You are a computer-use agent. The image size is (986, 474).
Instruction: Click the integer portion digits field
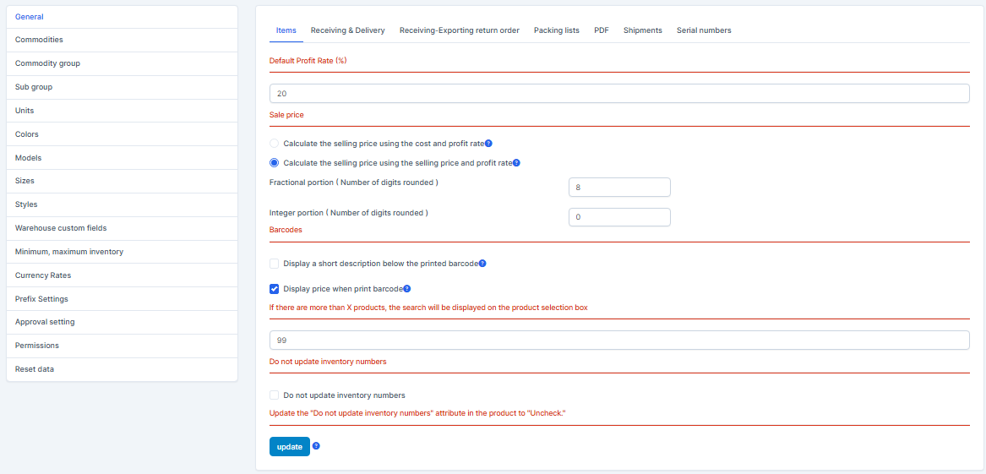pyautogui.click(x=619, y=217)
